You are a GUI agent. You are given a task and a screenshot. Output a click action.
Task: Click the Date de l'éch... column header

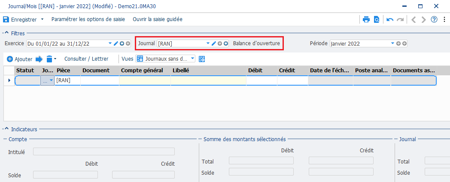pyautogui.click(x=330, y=71)
